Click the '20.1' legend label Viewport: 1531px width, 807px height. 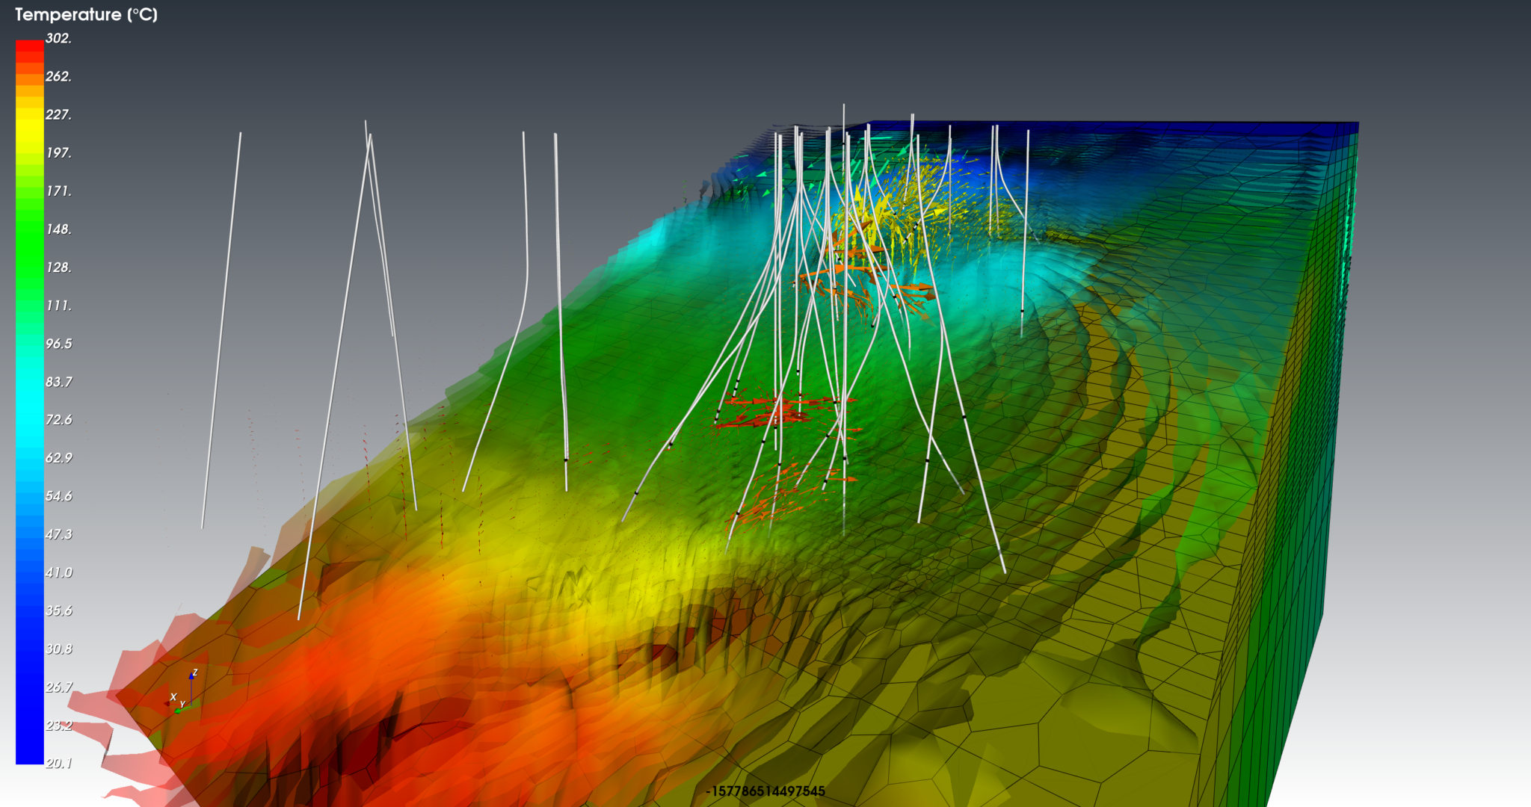coord(58,763)
